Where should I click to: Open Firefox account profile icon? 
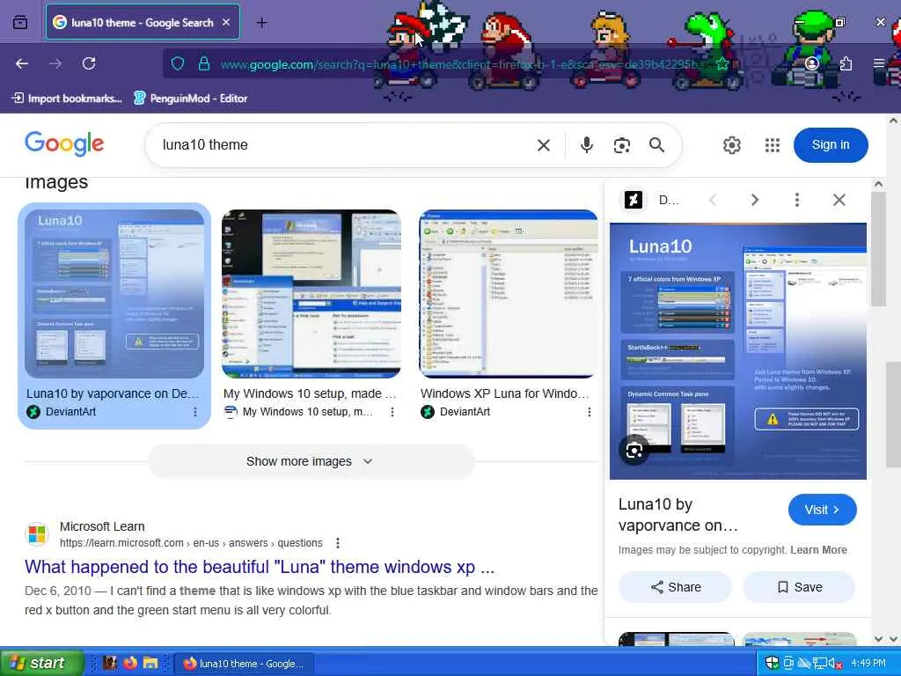811,63
